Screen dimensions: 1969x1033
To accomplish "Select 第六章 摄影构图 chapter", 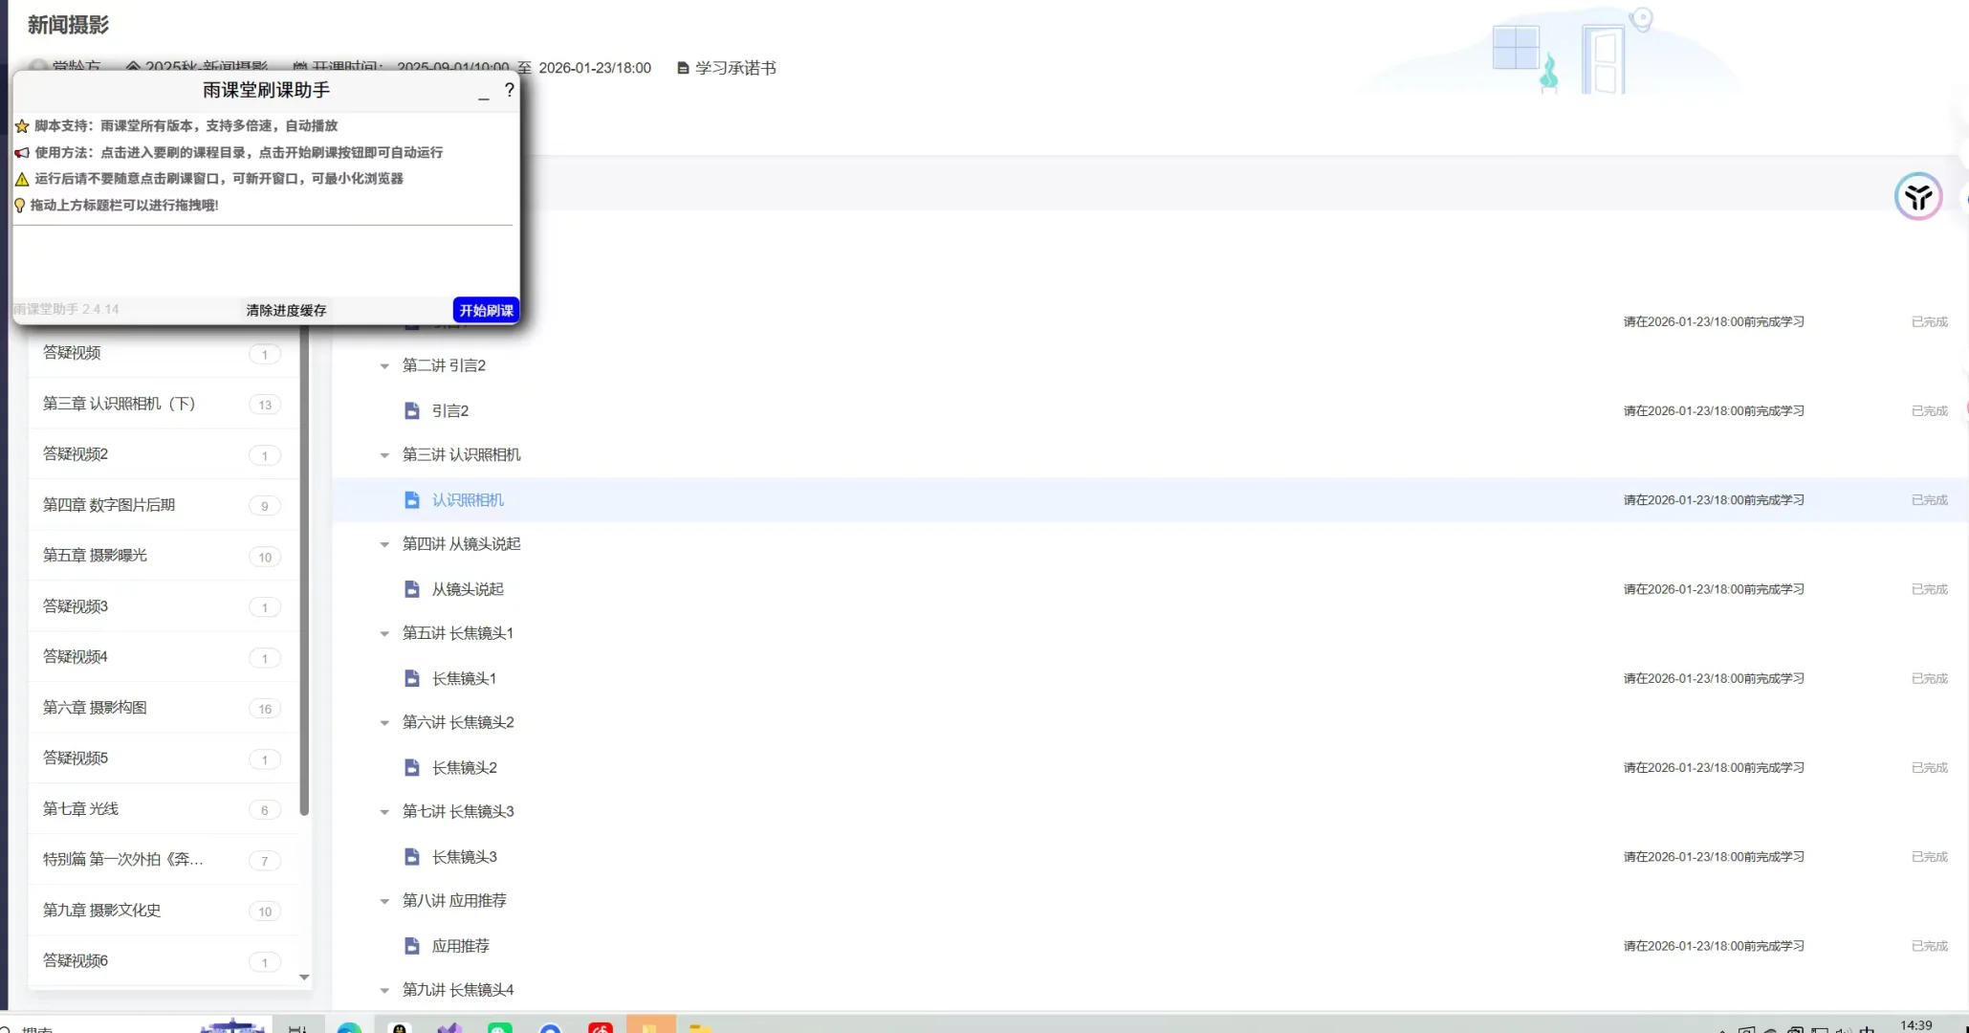I will click(95, 708).
